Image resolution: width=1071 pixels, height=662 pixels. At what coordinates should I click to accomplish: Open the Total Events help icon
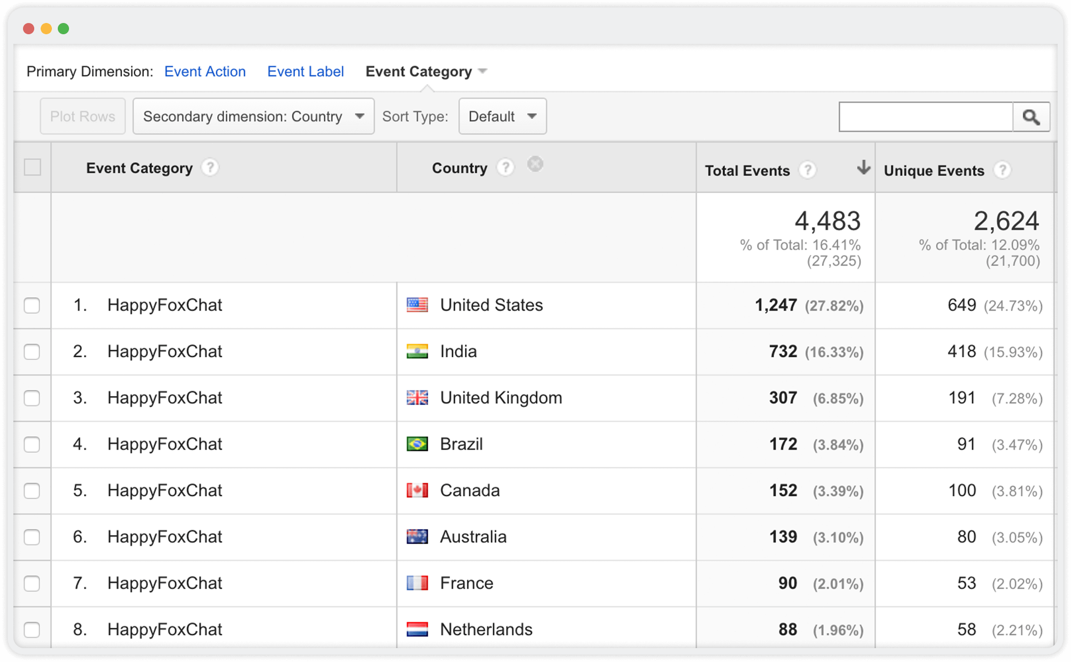807,170
